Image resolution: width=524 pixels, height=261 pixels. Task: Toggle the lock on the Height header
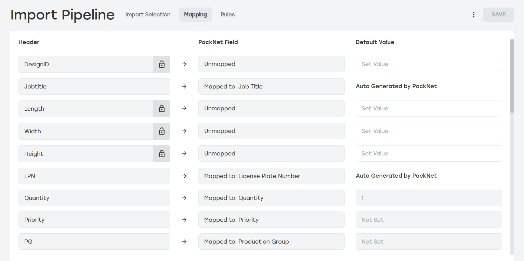161,153
